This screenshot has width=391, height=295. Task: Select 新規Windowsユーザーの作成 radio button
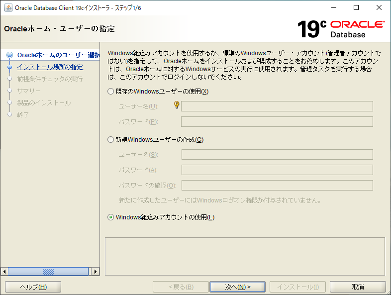click(x=110, y=140)
